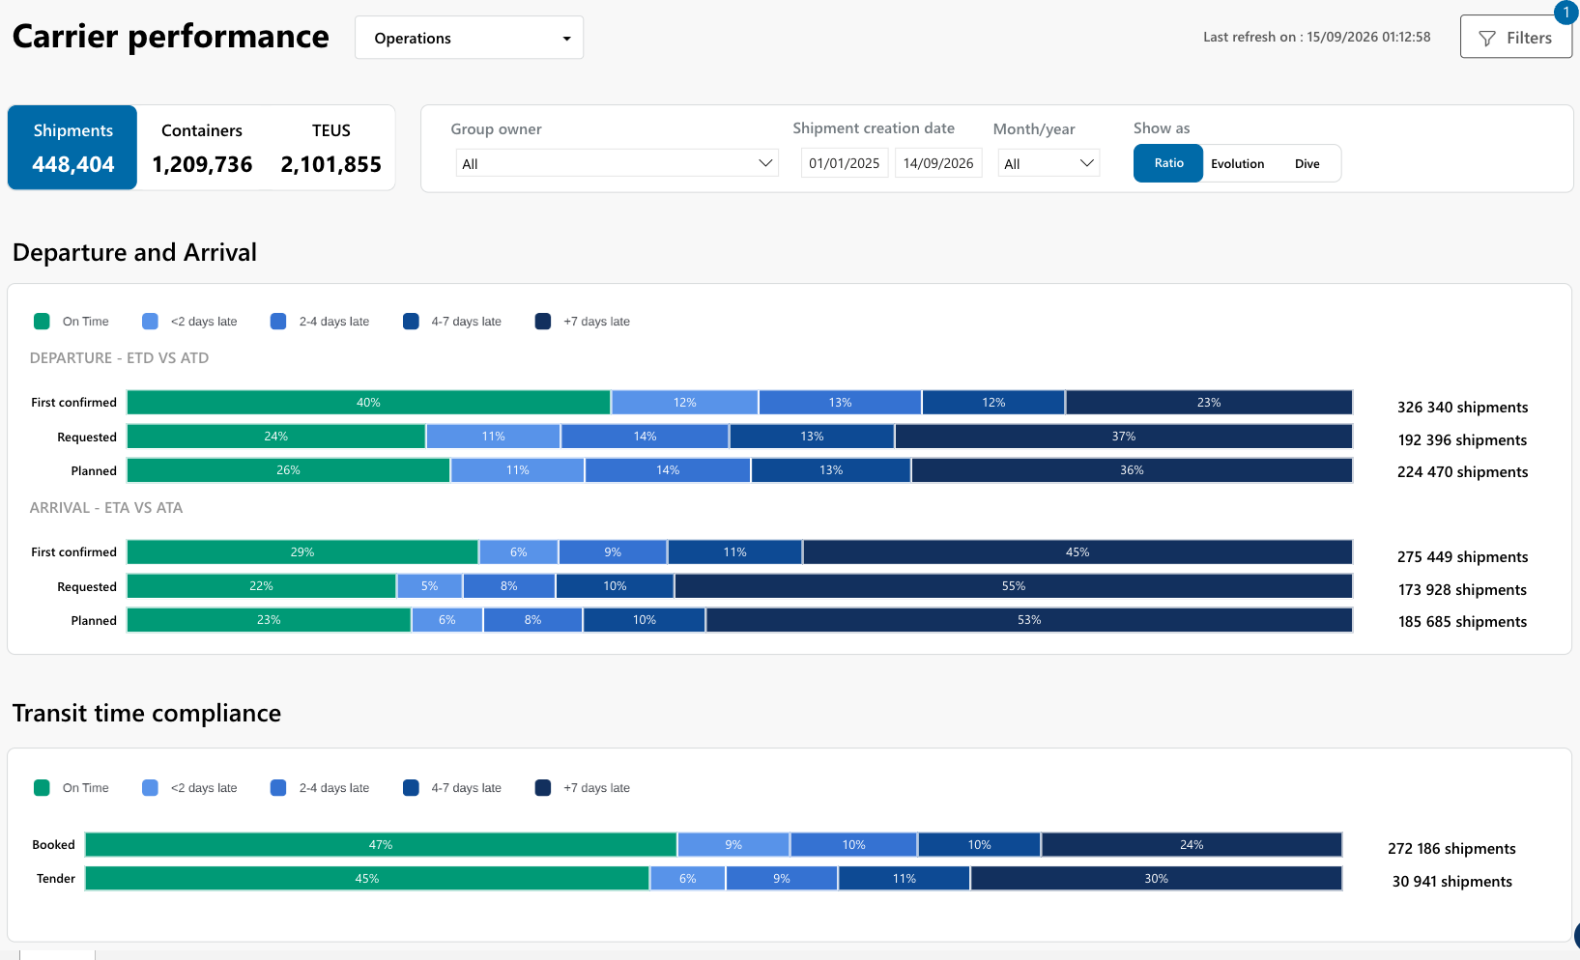The height and width of the screenshot is (960, 1580).
Task: Click the On Time green legend marker in Departure section
Action: click(42, 322)
